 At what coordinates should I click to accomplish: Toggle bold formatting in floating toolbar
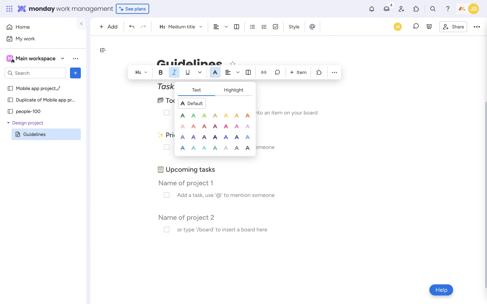pyautogui.click(x=160, y=72)
